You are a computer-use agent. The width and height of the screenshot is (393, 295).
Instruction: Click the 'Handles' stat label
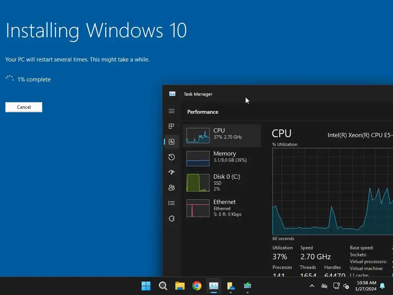[332, 267]
